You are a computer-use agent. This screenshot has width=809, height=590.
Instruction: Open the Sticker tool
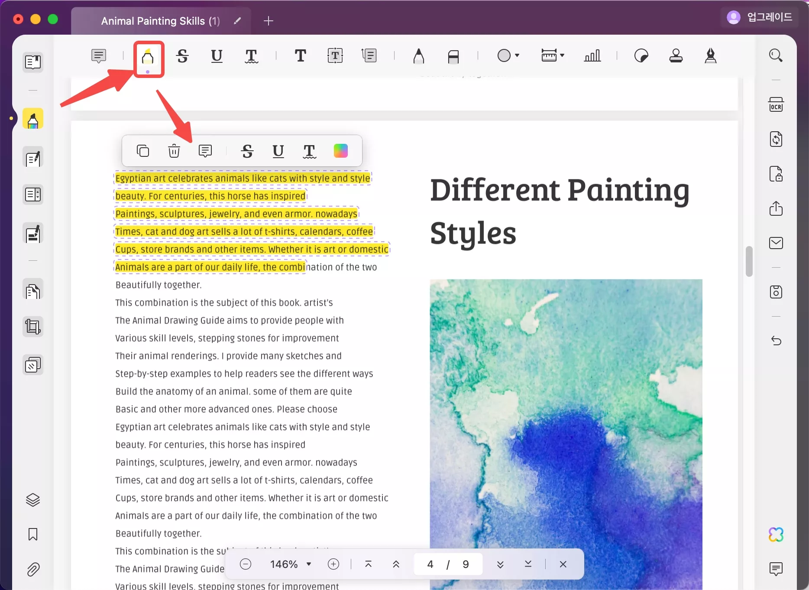pyautogui.click(x=641, y=56)
